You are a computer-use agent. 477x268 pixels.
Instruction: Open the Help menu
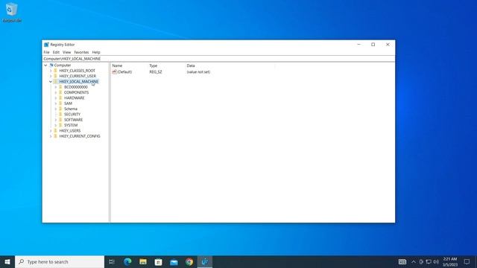pos(96,52)
